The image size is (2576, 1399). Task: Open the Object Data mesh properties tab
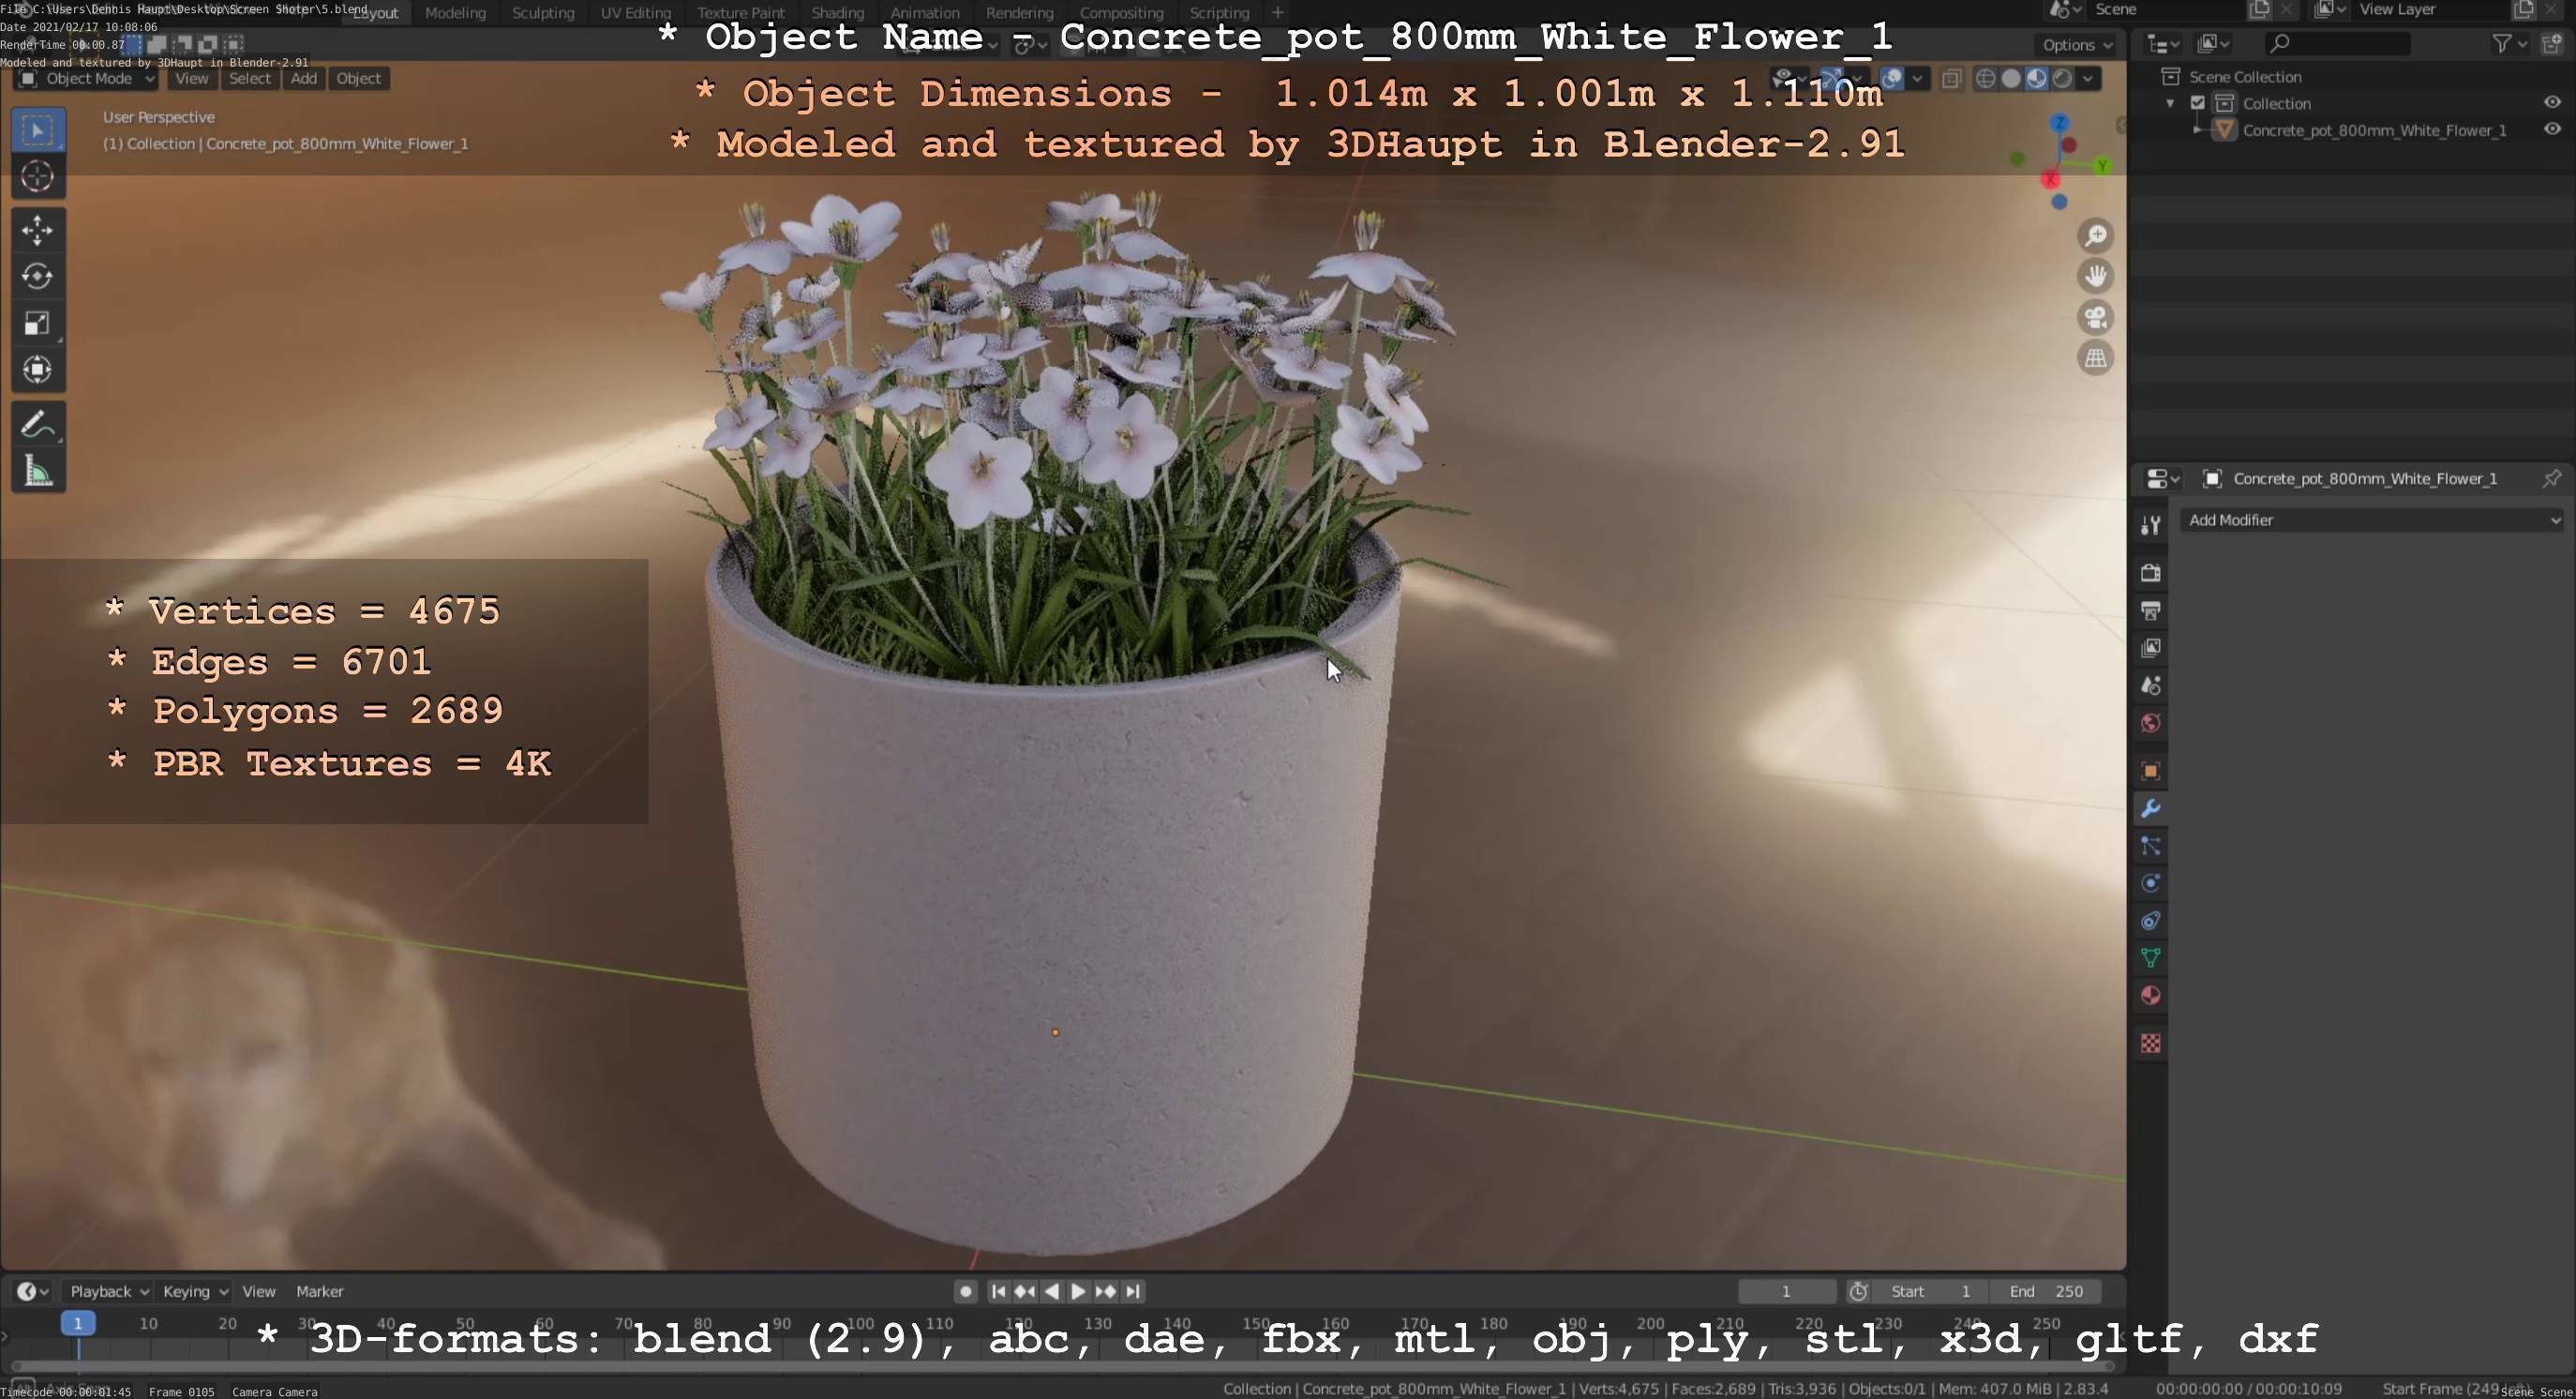2151,958
